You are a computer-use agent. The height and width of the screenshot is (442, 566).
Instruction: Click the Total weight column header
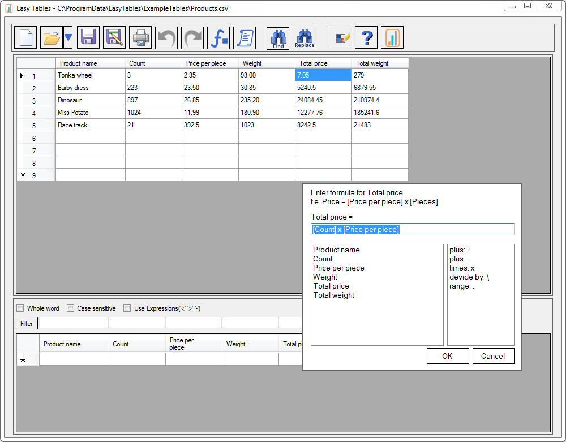pyautogui.click(x=379, y=63)
